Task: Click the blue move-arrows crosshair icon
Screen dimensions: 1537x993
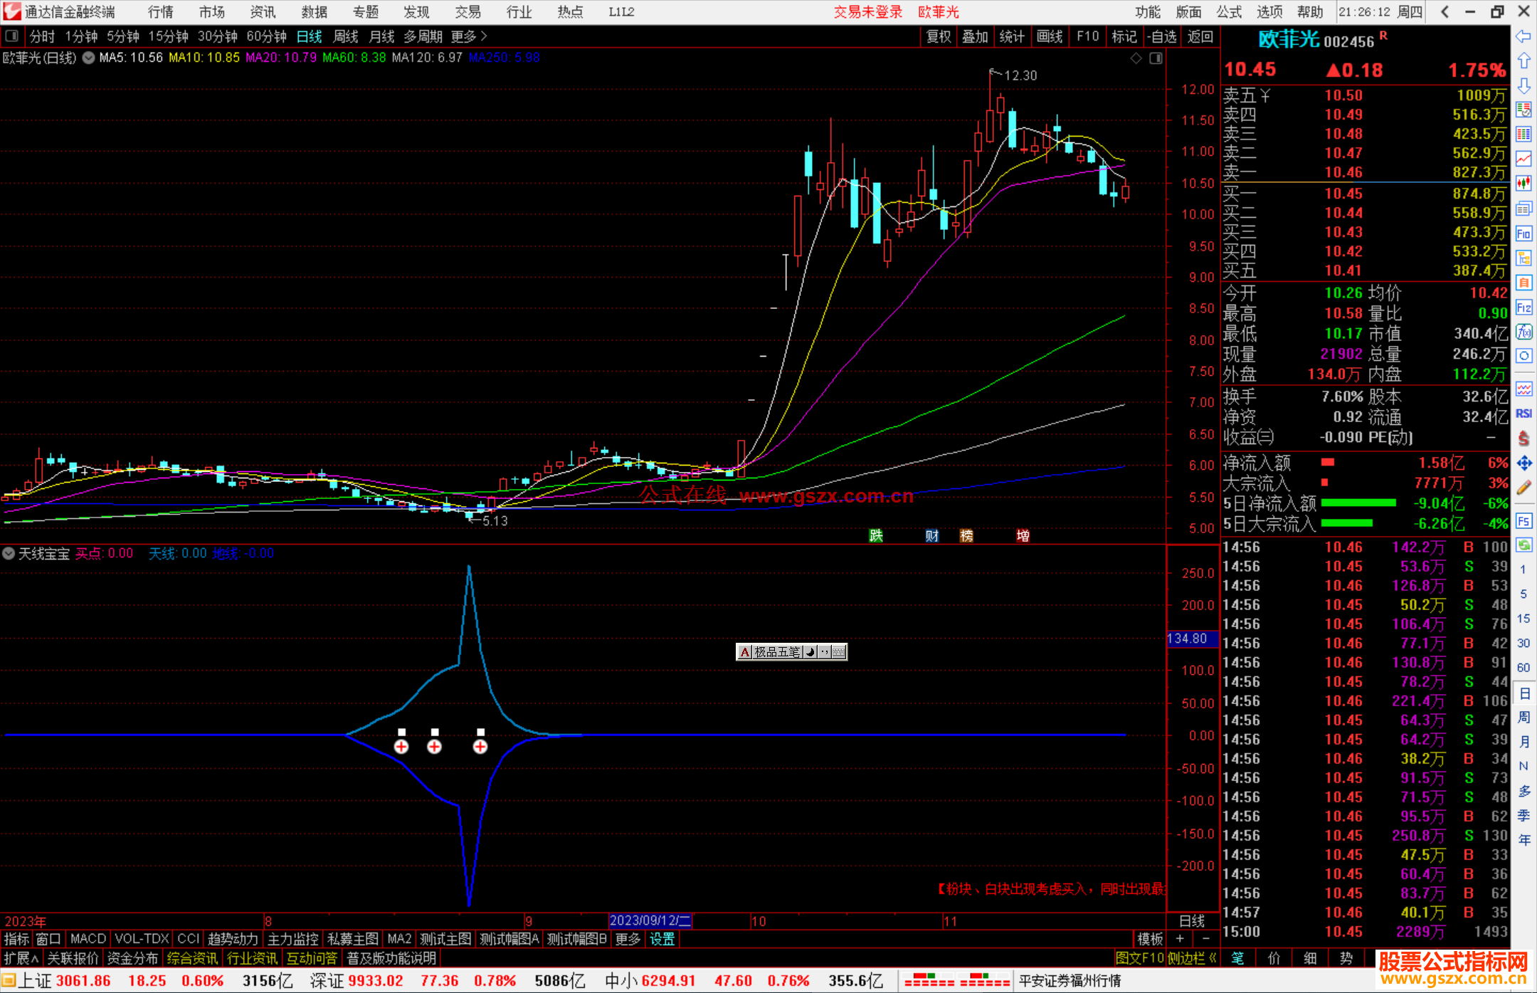Action: click(x=1523, y=463)
